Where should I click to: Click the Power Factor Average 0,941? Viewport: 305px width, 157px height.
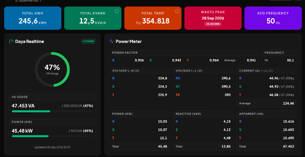pyautogui.click(x=251, y=60)
